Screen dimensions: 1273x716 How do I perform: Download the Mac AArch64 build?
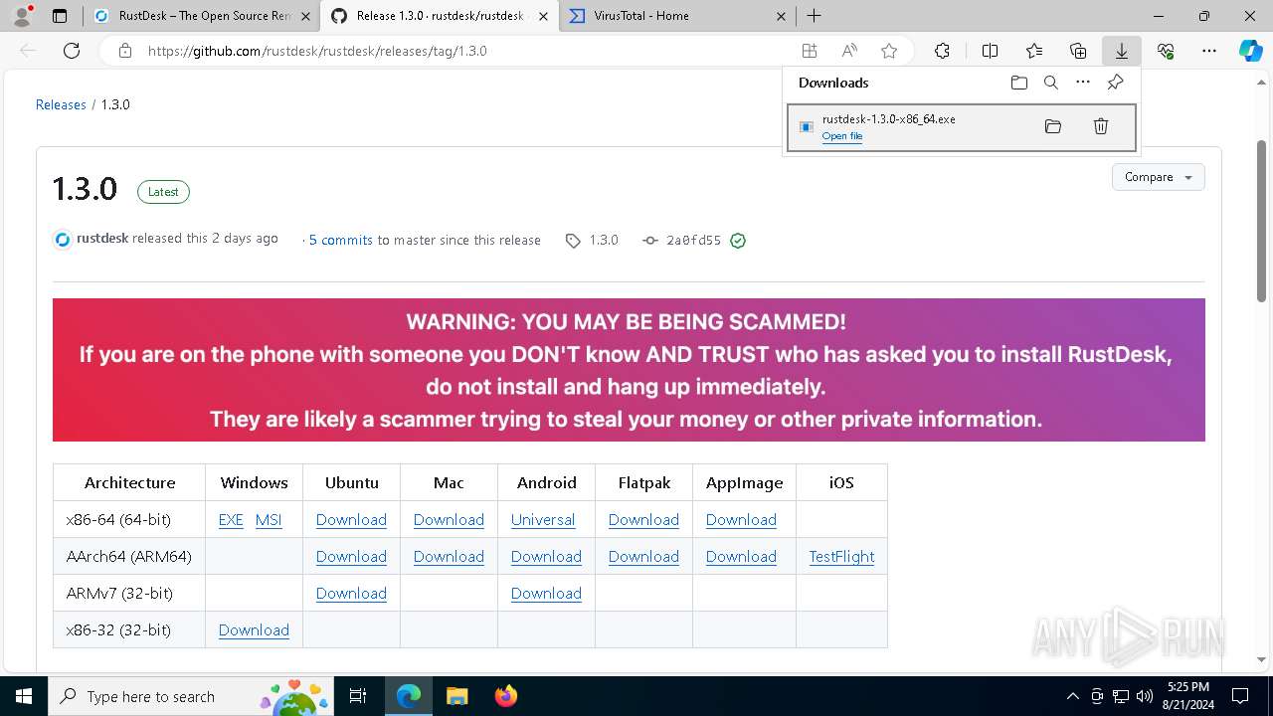pos(449,557)
